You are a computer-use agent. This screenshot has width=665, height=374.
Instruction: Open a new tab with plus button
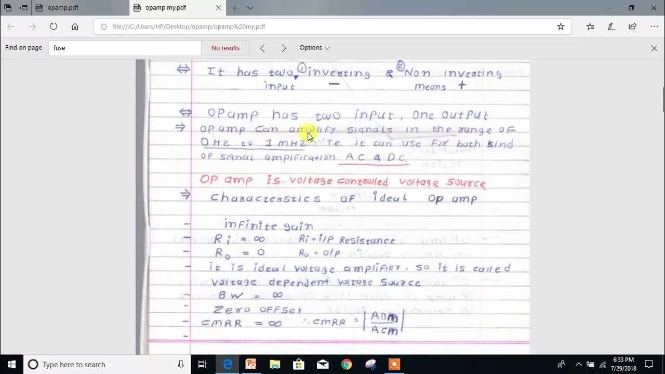(x=235, y=8)
